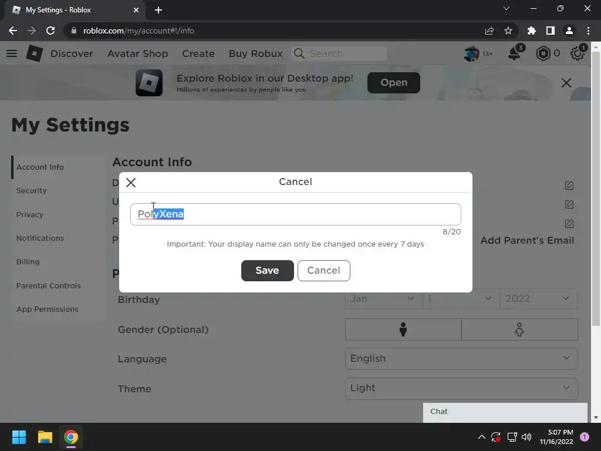Image resolution: width=601 pixels, height=451 pixels.
Task: Select the Parental Controls settings tab
Action: pyautogui.click(x=58, y=286)
